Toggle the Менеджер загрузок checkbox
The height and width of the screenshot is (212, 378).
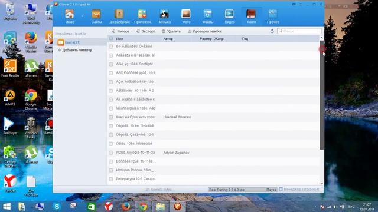pyautogui.click(x=281, y=190)
